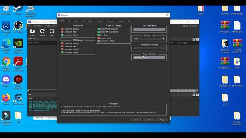Enable the Accurate xfloat checkbox
The width and height of the screenshot is (246, 138).
click(104, 38)
